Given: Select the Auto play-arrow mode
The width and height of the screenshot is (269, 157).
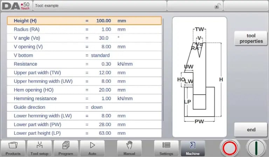Looking at the screenshot, I should click(92, 148).
